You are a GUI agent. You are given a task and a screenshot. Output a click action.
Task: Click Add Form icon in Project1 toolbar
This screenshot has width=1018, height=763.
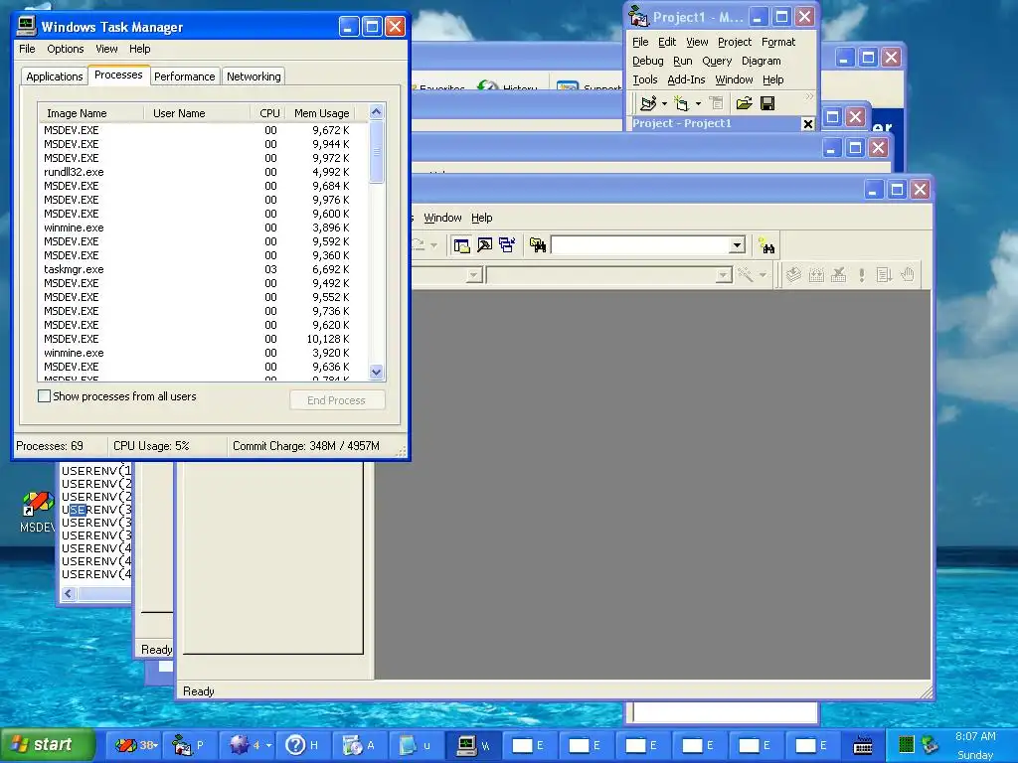point(681,103)
